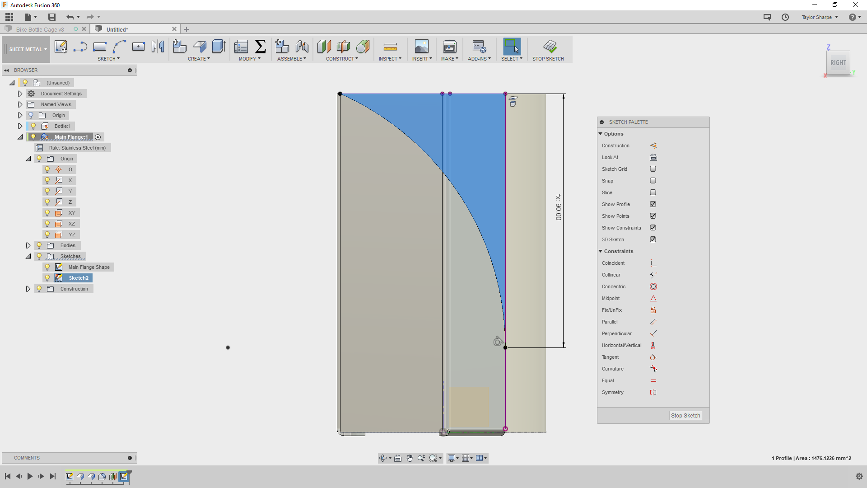Screen dimensions: 867x488
Task: Click the Look At icon in palette
Action: coord(653,157)
